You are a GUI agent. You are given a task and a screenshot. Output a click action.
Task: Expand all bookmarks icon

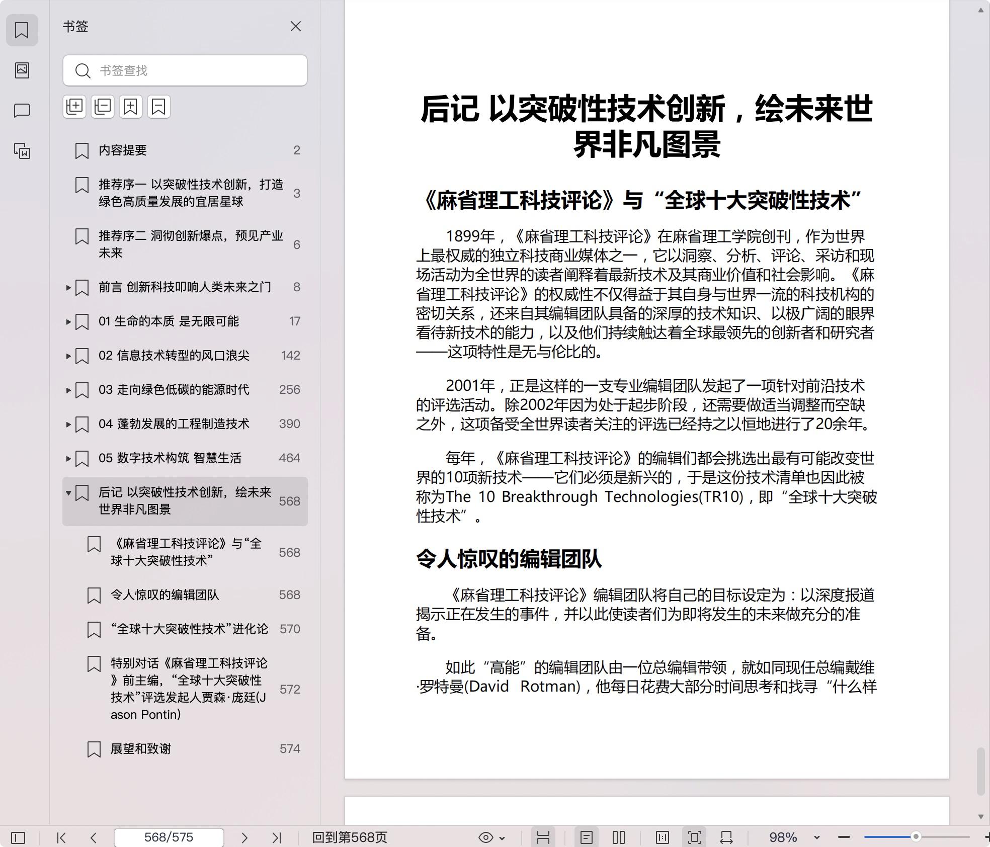(x=74, y=107)
